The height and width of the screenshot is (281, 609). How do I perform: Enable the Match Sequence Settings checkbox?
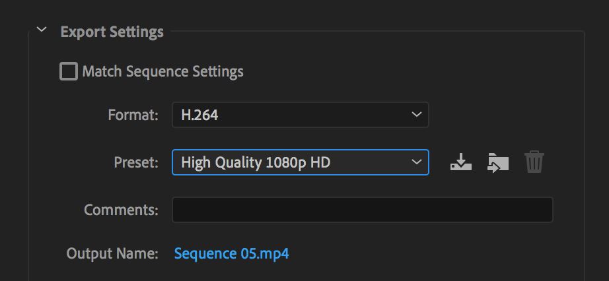click(x=68, y=71)
